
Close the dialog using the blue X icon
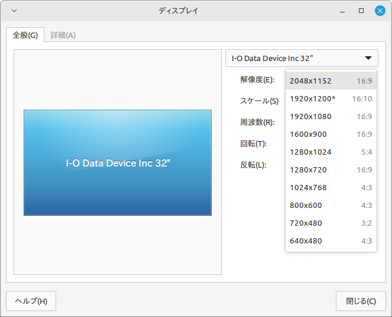(x=380, y=11)
